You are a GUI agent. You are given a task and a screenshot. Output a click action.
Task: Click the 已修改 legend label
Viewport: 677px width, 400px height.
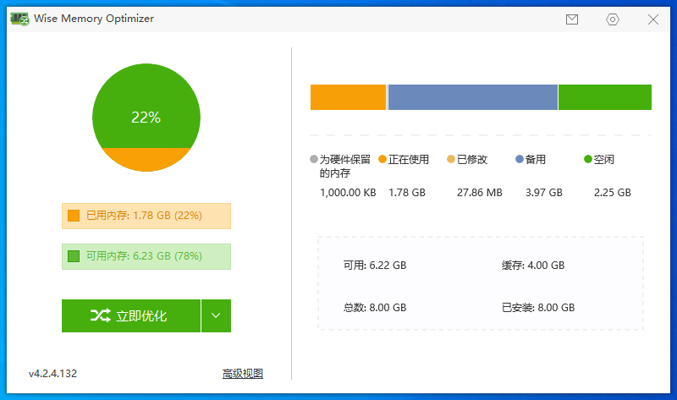point(472,160)
